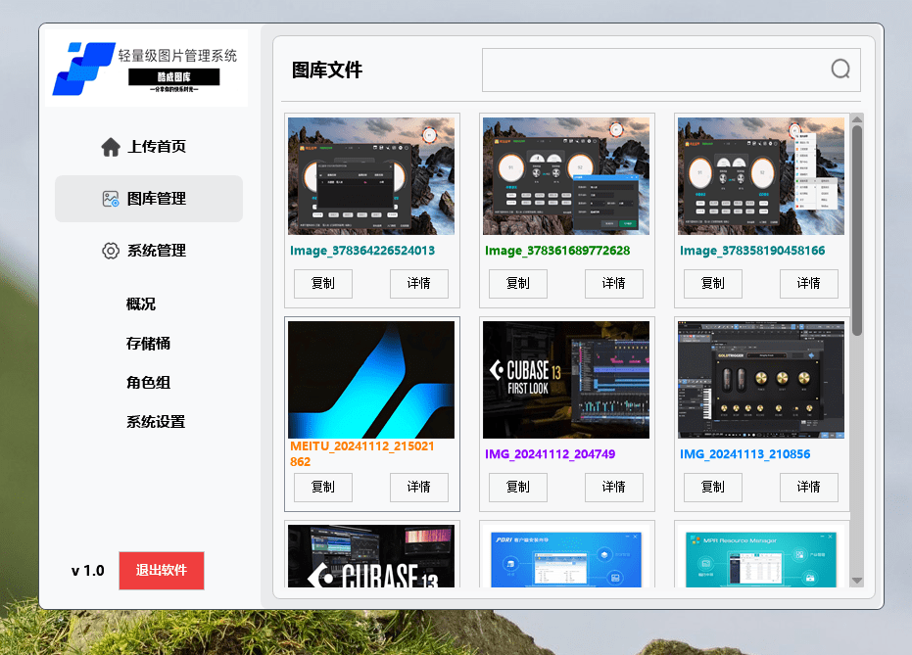Open the 系统设置 submenu entry

pyautogui.click(x=156, y=422)
